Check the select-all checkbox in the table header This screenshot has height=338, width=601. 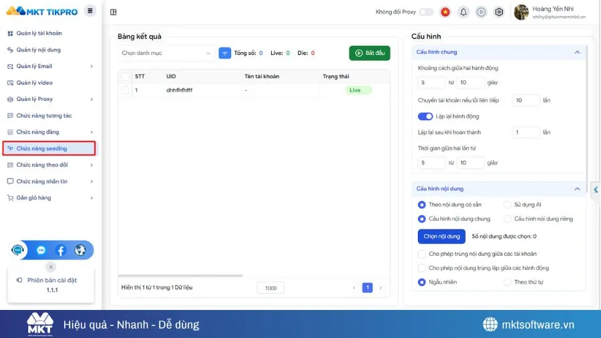click(x=126, y=76)
